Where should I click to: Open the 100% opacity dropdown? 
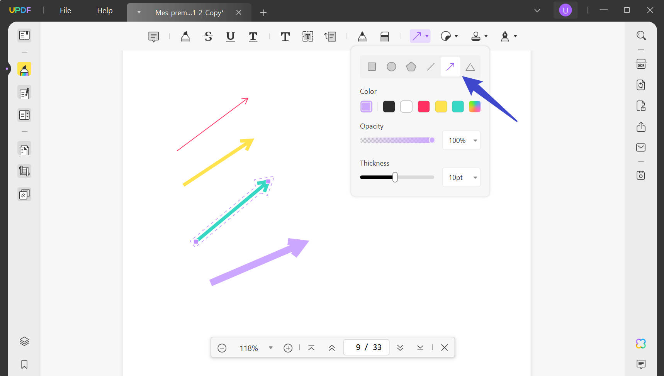coord(475,140)
